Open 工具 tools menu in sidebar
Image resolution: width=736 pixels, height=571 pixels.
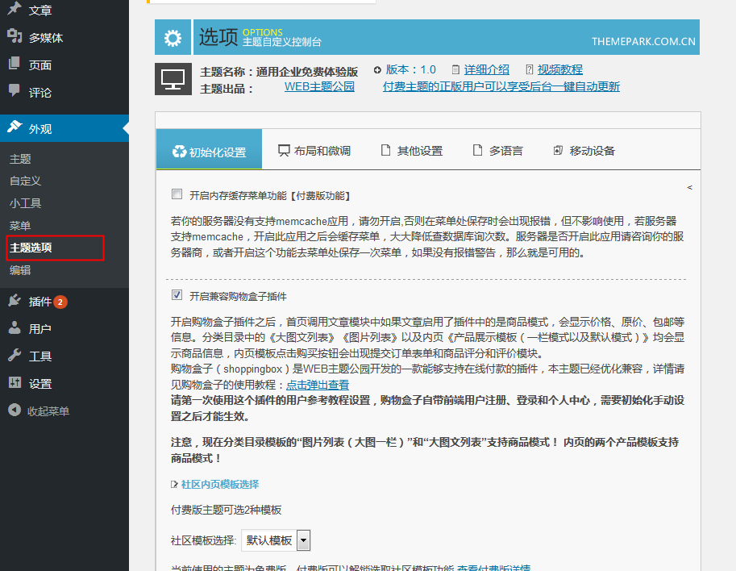tap(40, 356)
